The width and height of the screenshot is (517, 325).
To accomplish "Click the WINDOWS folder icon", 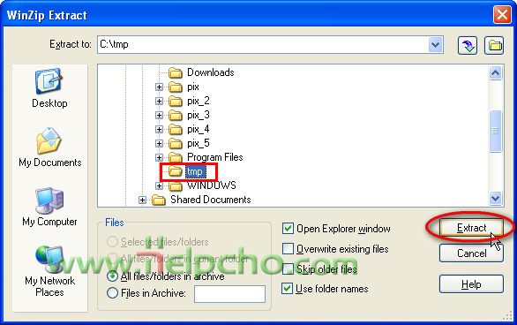I will coord(176,185).
